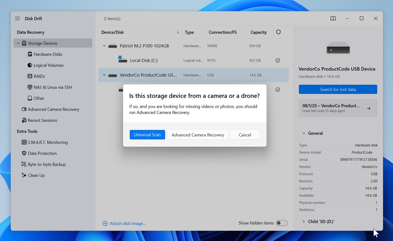The image size is (393, 241).
Task: Click the arrow on the last scan session card
Action: coord(368,108)
